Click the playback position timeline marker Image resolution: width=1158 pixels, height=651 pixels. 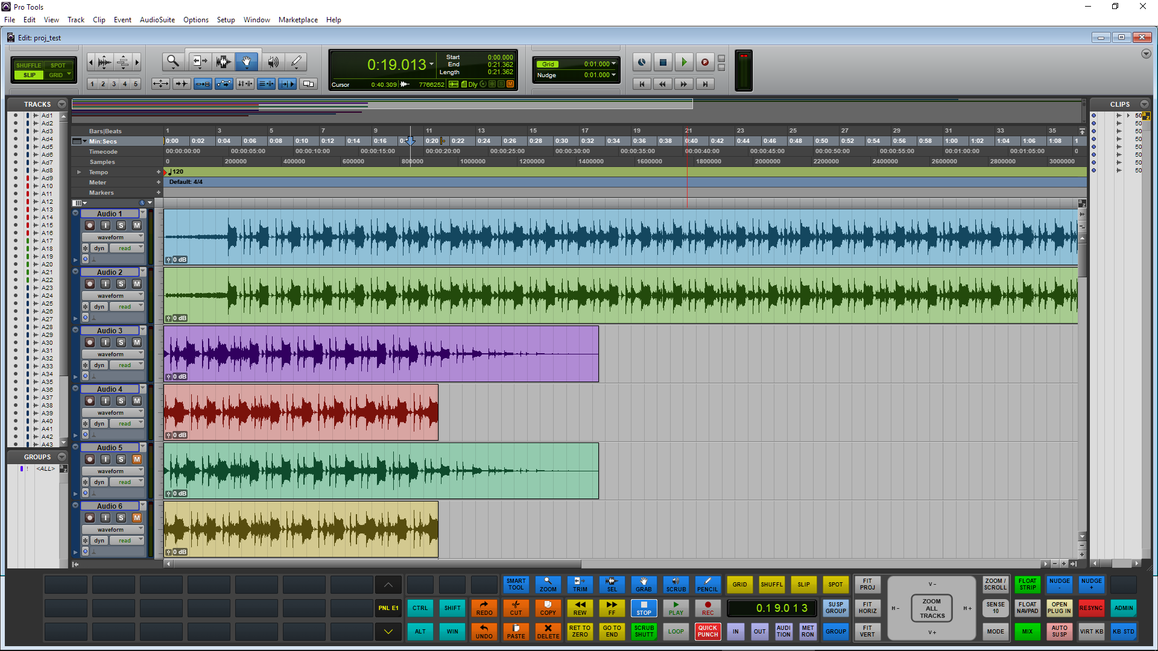[x=411, y=140]
